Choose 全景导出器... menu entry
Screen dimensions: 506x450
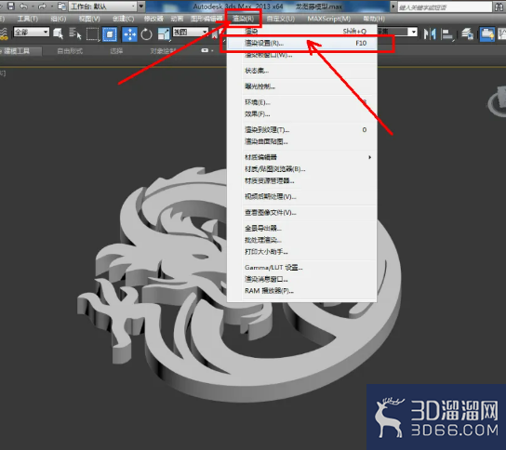302,228
